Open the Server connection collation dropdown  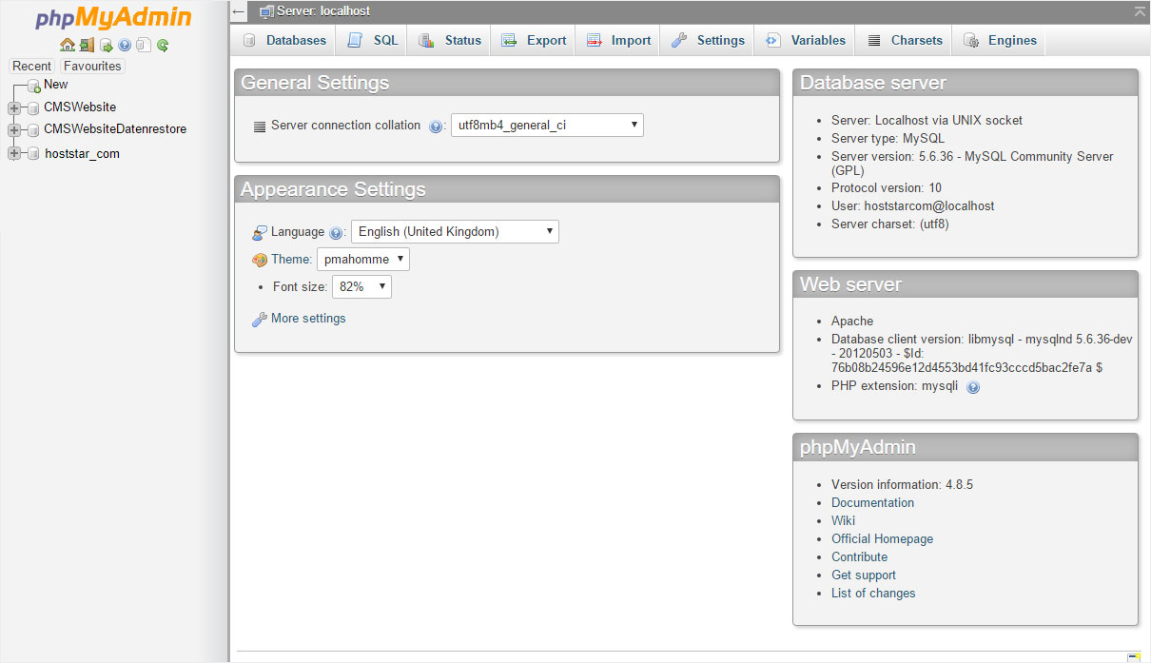click(547, 125)
